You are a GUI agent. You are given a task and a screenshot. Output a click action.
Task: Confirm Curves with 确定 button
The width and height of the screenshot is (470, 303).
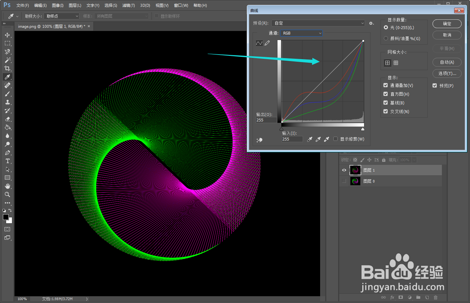click(x=447, y=24)
